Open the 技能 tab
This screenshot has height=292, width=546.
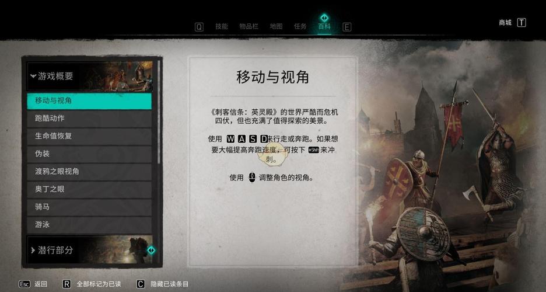tap(222, 26)
